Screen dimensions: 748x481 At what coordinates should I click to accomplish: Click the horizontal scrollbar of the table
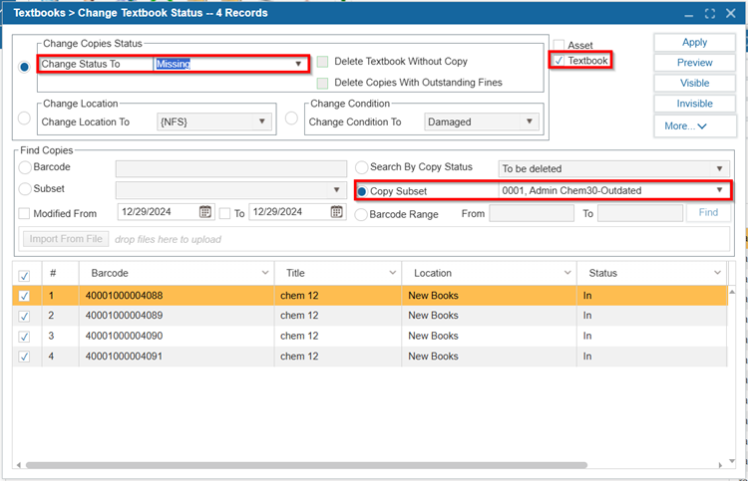[x=306, y=465]
